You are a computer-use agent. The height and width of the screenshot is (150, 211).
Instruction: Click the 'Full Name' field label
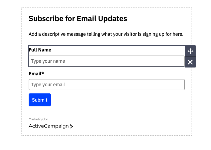40,50
